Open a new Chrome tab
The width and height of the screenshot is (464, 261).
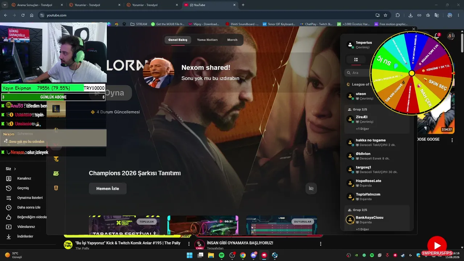coord(243,5)
